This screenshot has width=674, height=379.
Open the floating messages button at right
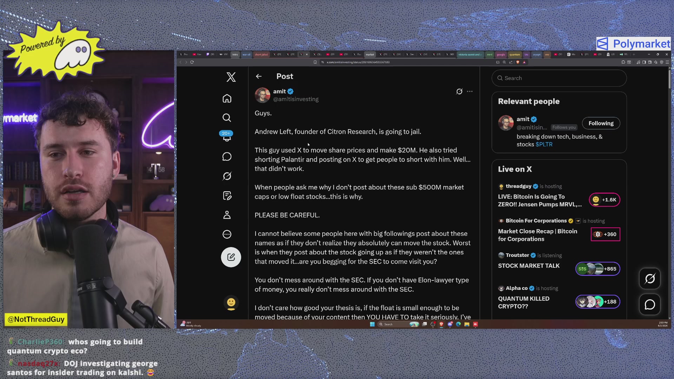[x=650, y=305]
